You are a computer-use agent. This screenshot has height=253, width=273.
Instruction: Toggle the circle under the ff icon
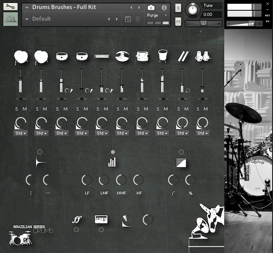pos(76,229)
